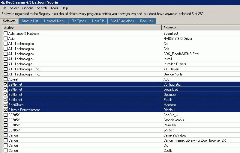Check the C07ft5Y GraphicWorks checkbox
240x153 pixels.
pyautogui.click(x=5, y=120)
